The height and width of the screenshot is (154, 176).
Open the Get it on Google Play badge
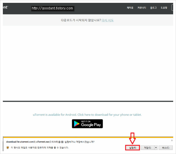pos(87,124)
